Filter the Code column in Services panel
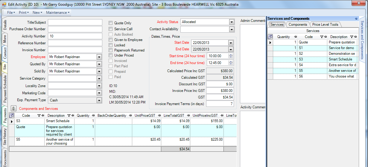368x167 pixels. 322,37
